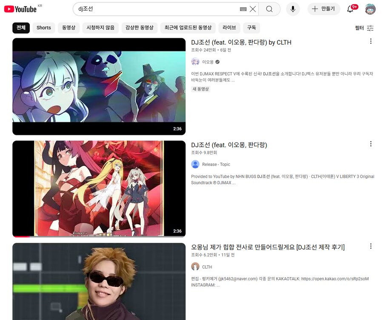Select the 감상한 동영상 filter chip
The height and width of the screenshot is (320, 383).
[x=140, y=28]
